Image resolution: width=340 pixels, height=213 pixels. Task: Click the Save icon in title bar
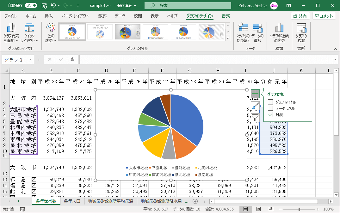[x=44, y=6]
